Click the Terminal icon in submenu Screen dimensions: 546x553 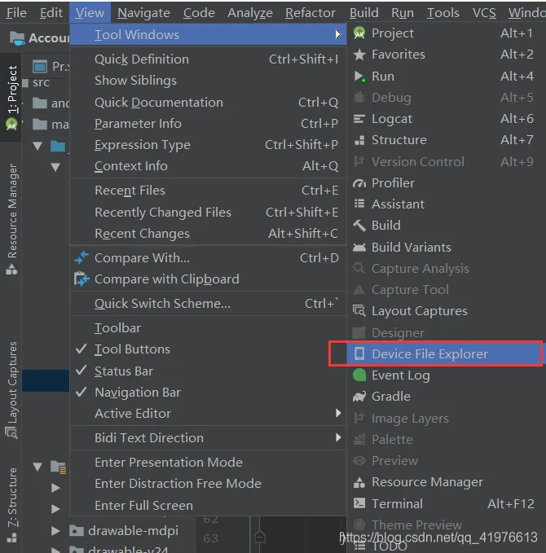[x=359, y=504]
